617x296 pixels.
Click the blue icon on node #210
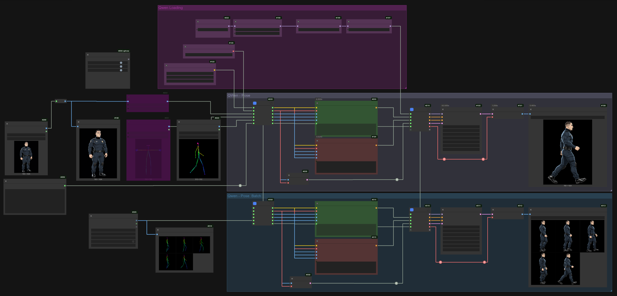[412, 110]
